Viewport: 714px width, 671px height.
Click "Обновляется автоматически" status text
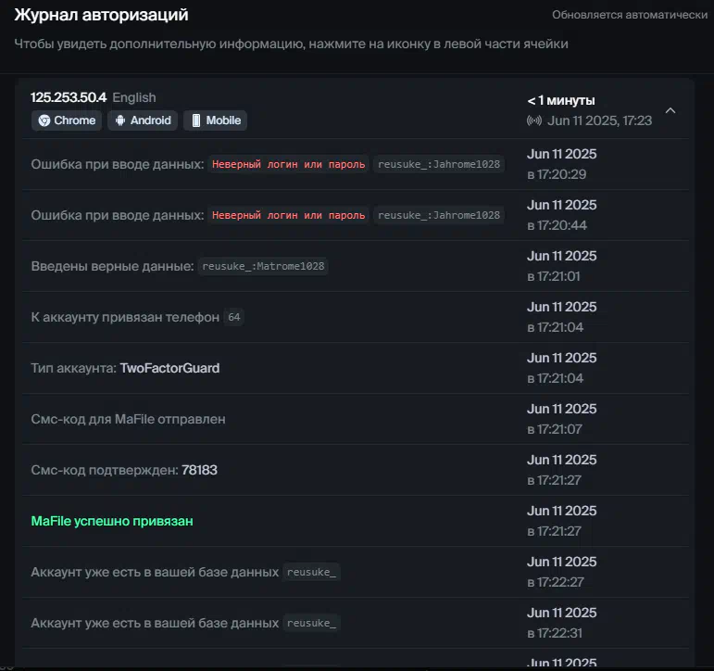tap(630, 15)
